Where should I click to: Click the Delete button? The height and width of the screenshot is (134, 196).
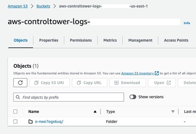tap(187, 82)
